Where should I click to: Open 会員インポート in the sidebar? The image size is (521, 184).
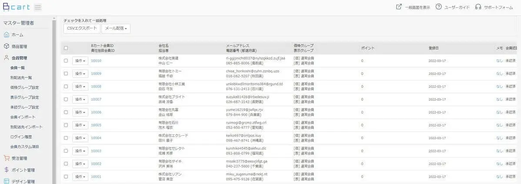23,117
